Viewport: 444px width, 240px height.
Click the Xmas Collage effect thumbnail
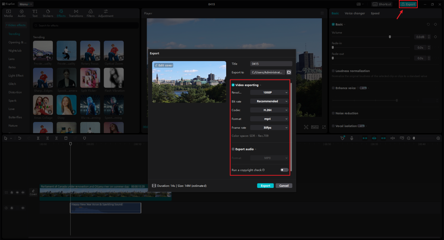click(x=43, y=105)
